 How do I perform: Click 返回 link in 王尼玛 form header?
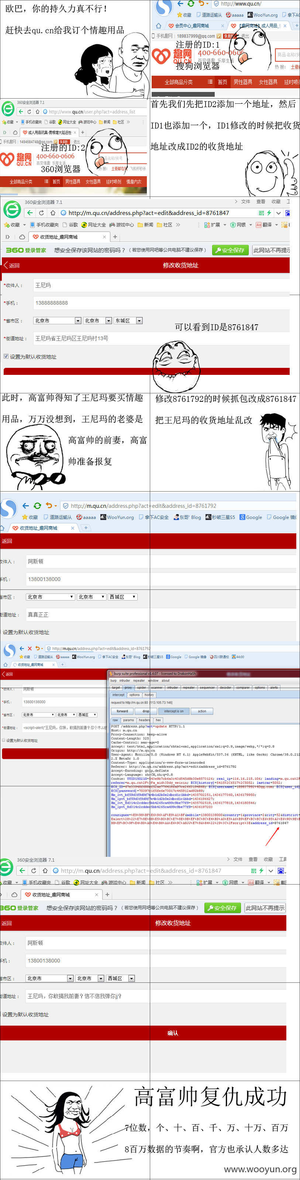(11, 265)
